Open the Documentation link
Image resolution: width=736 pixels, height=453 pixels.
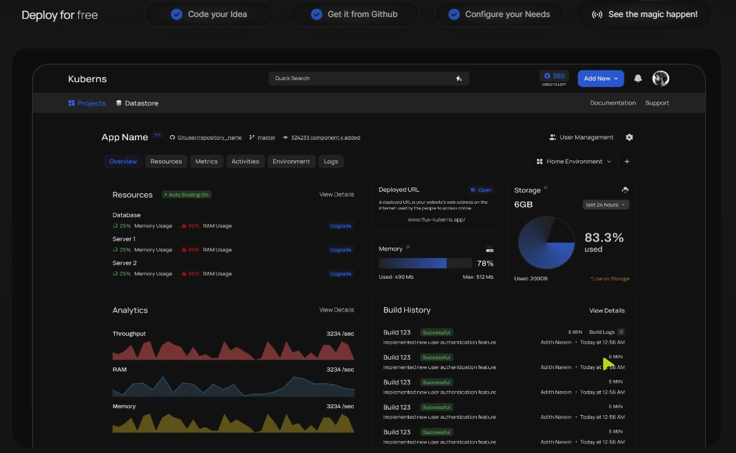[613, 103]
